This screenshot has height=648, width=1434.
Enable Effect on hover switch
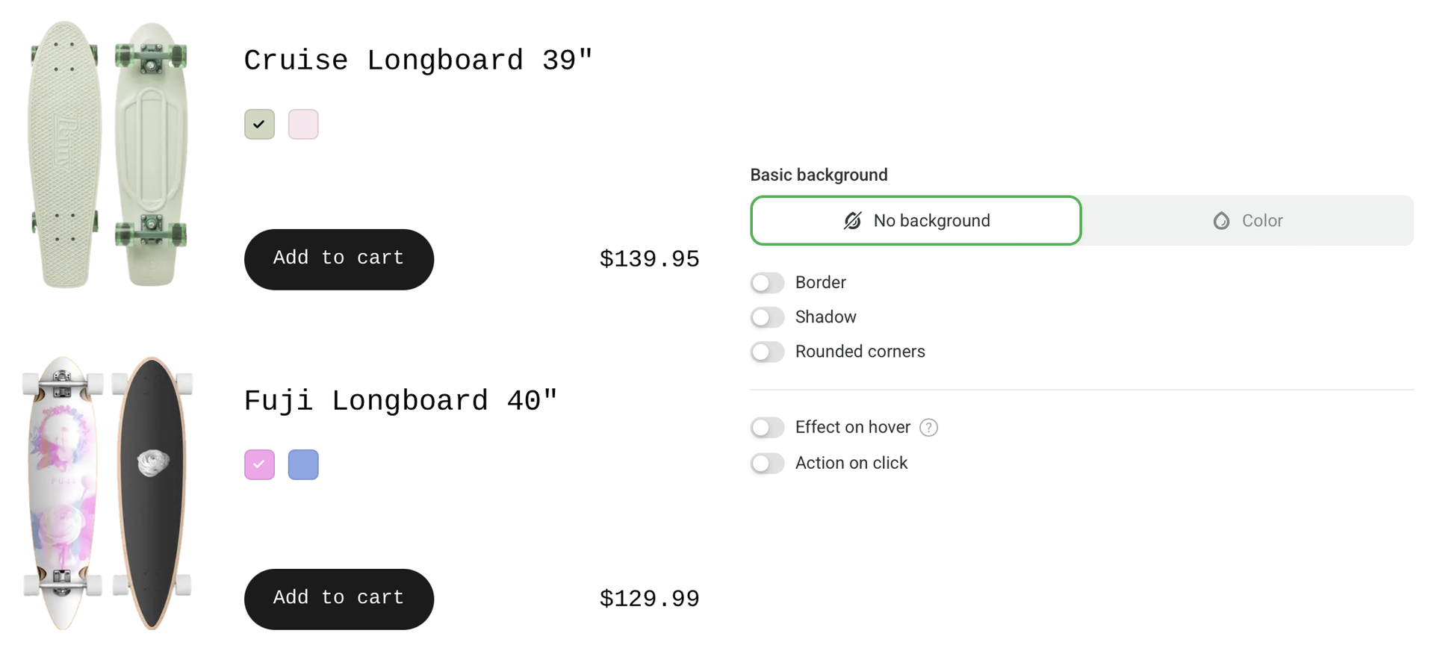[767, 428]
